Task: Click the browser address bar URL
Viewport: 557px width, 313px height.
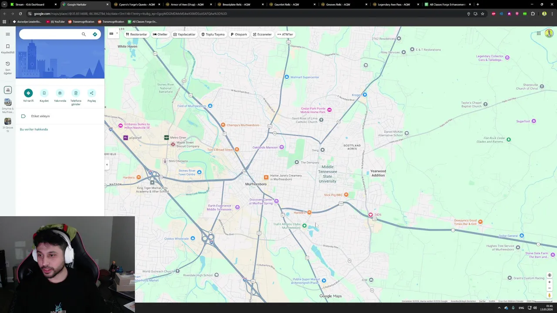Action: (x=131, y=13)
